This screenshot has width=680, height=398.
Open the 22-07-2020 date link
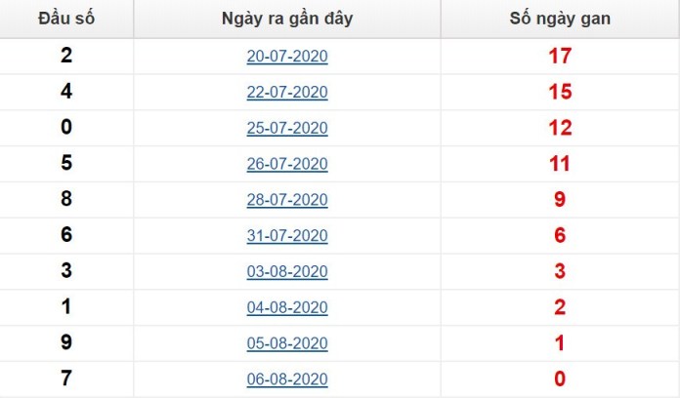tap(287, 92)
